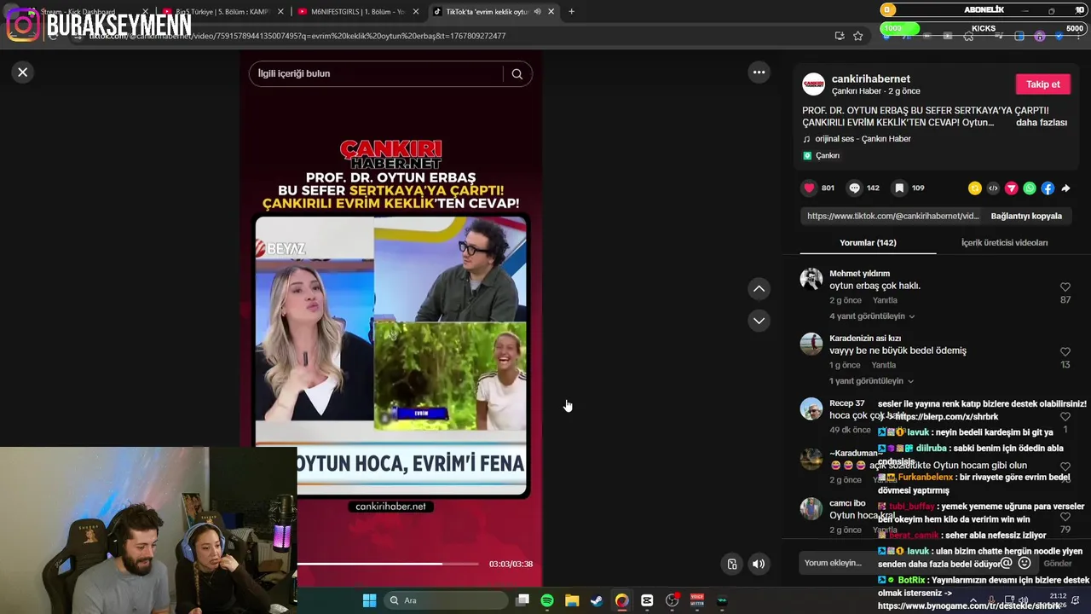This screenshot has width=1091, height=614.
Task: Open Mehmet yıldırım's profile avatar
Action: [x=811, y=279]
